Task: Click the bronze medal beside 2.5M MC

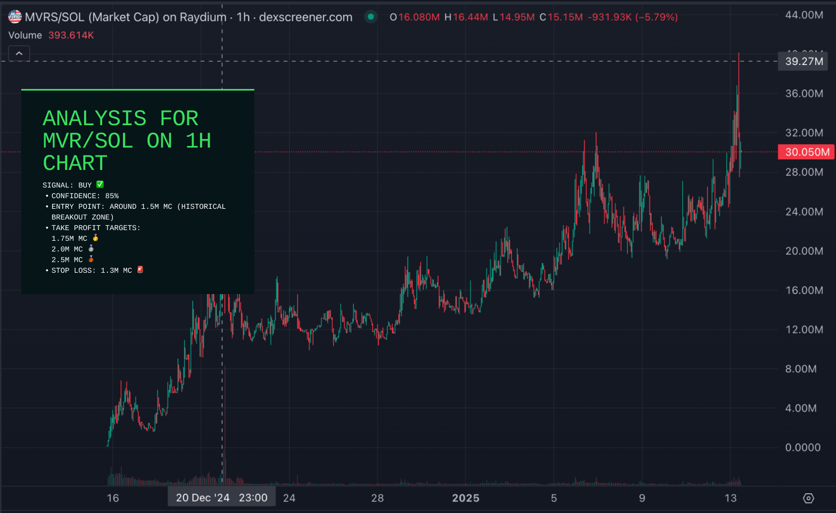Action: point(91,259)
